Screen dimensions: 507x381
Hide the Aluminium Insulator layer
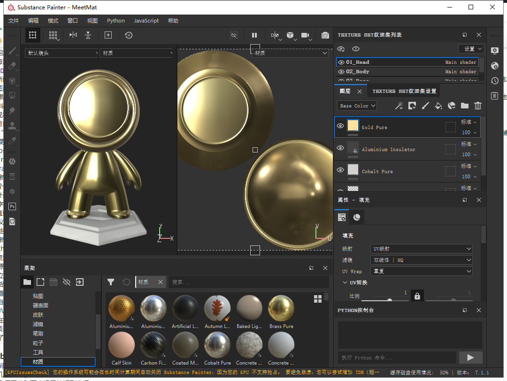click(x=340, y=148)
